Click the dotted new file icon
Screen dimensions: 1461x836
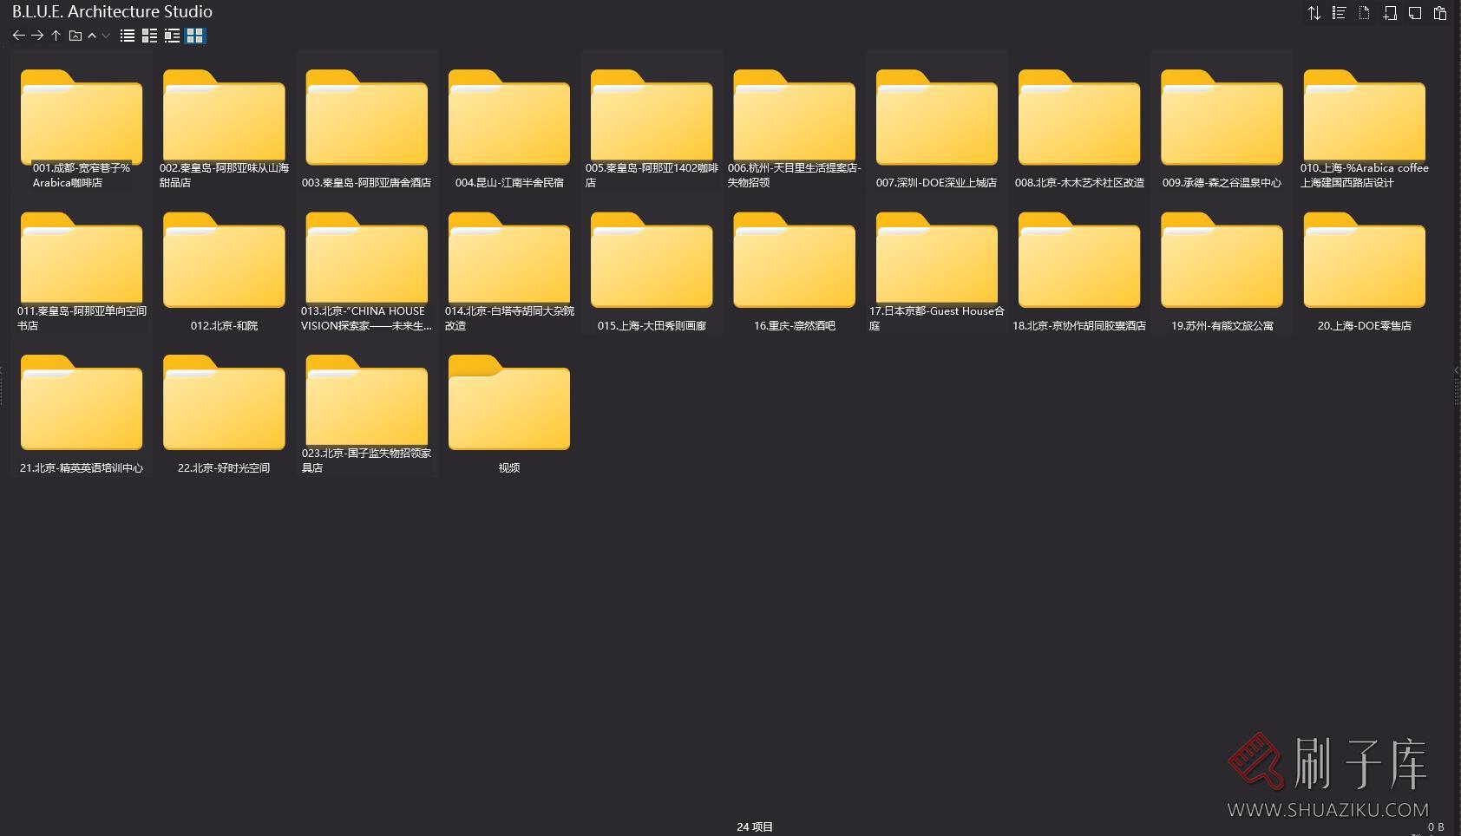tap(1365, 13)
